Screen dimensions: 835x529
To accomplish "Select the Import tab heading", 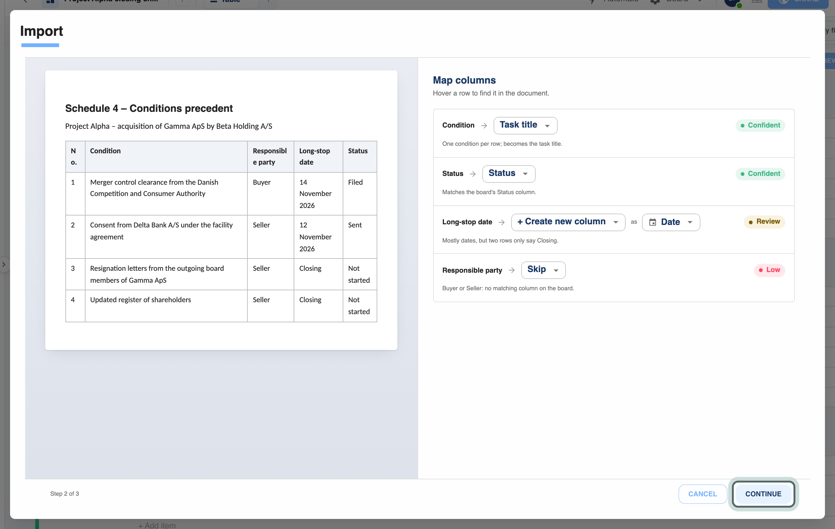I will click(41, 31).
